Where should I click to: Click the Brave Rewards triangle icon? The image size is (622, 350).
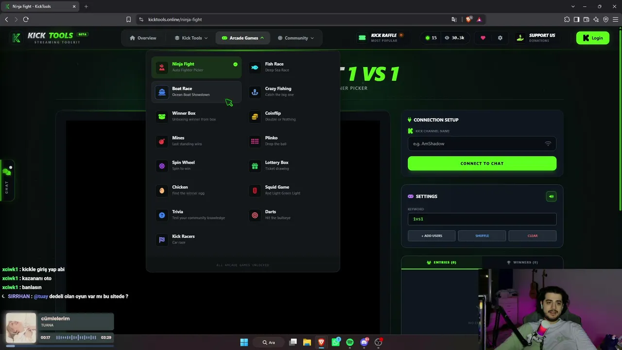point(479,19)
